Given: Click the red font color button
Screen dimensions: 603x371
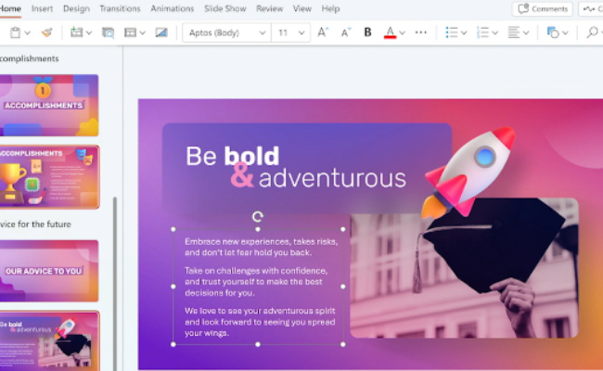Looking at the screenshot, I should pyautogui.click(x=390, y=32).
